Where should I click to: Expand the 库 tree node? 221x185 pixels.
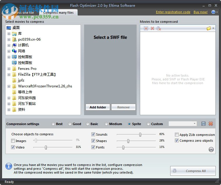[9, 34]
